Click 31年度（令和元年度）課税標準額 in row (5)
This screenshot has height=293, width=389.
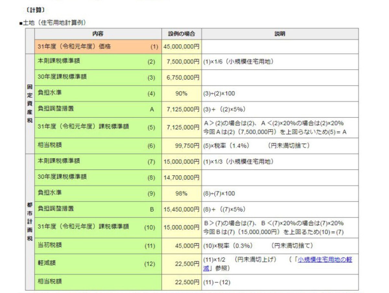click(x=83, y=127)
